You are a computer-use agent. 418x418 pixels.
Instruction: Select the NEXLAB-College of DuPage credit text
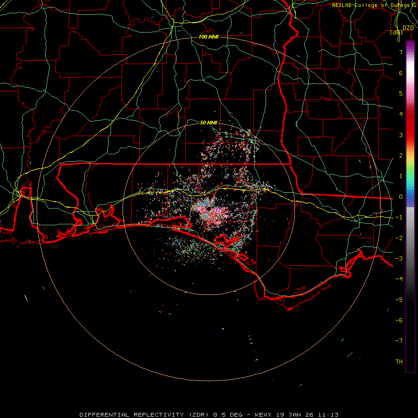(371, 5)
